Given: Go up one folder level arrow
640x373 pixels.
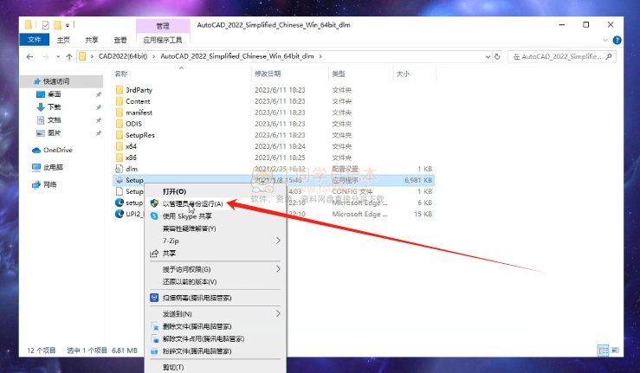Looking at the screenshot, I should (69, 57).
